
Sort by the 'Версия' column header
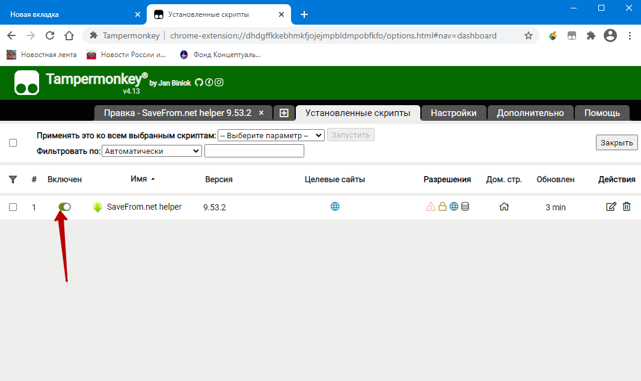(x=219, y=179)
